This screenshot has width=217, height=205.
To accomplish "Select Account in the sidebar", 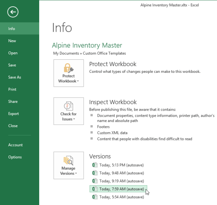I will (x=16, y=145).
